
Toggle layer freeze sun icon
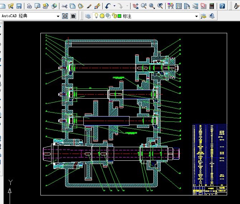[x=102, y=16]
